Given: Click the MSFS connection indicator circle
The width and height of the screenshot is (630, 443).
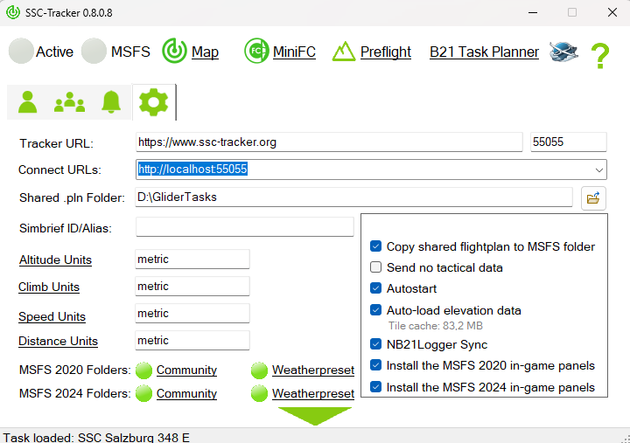Looking at the screenshot, I should tap(94, 51).
